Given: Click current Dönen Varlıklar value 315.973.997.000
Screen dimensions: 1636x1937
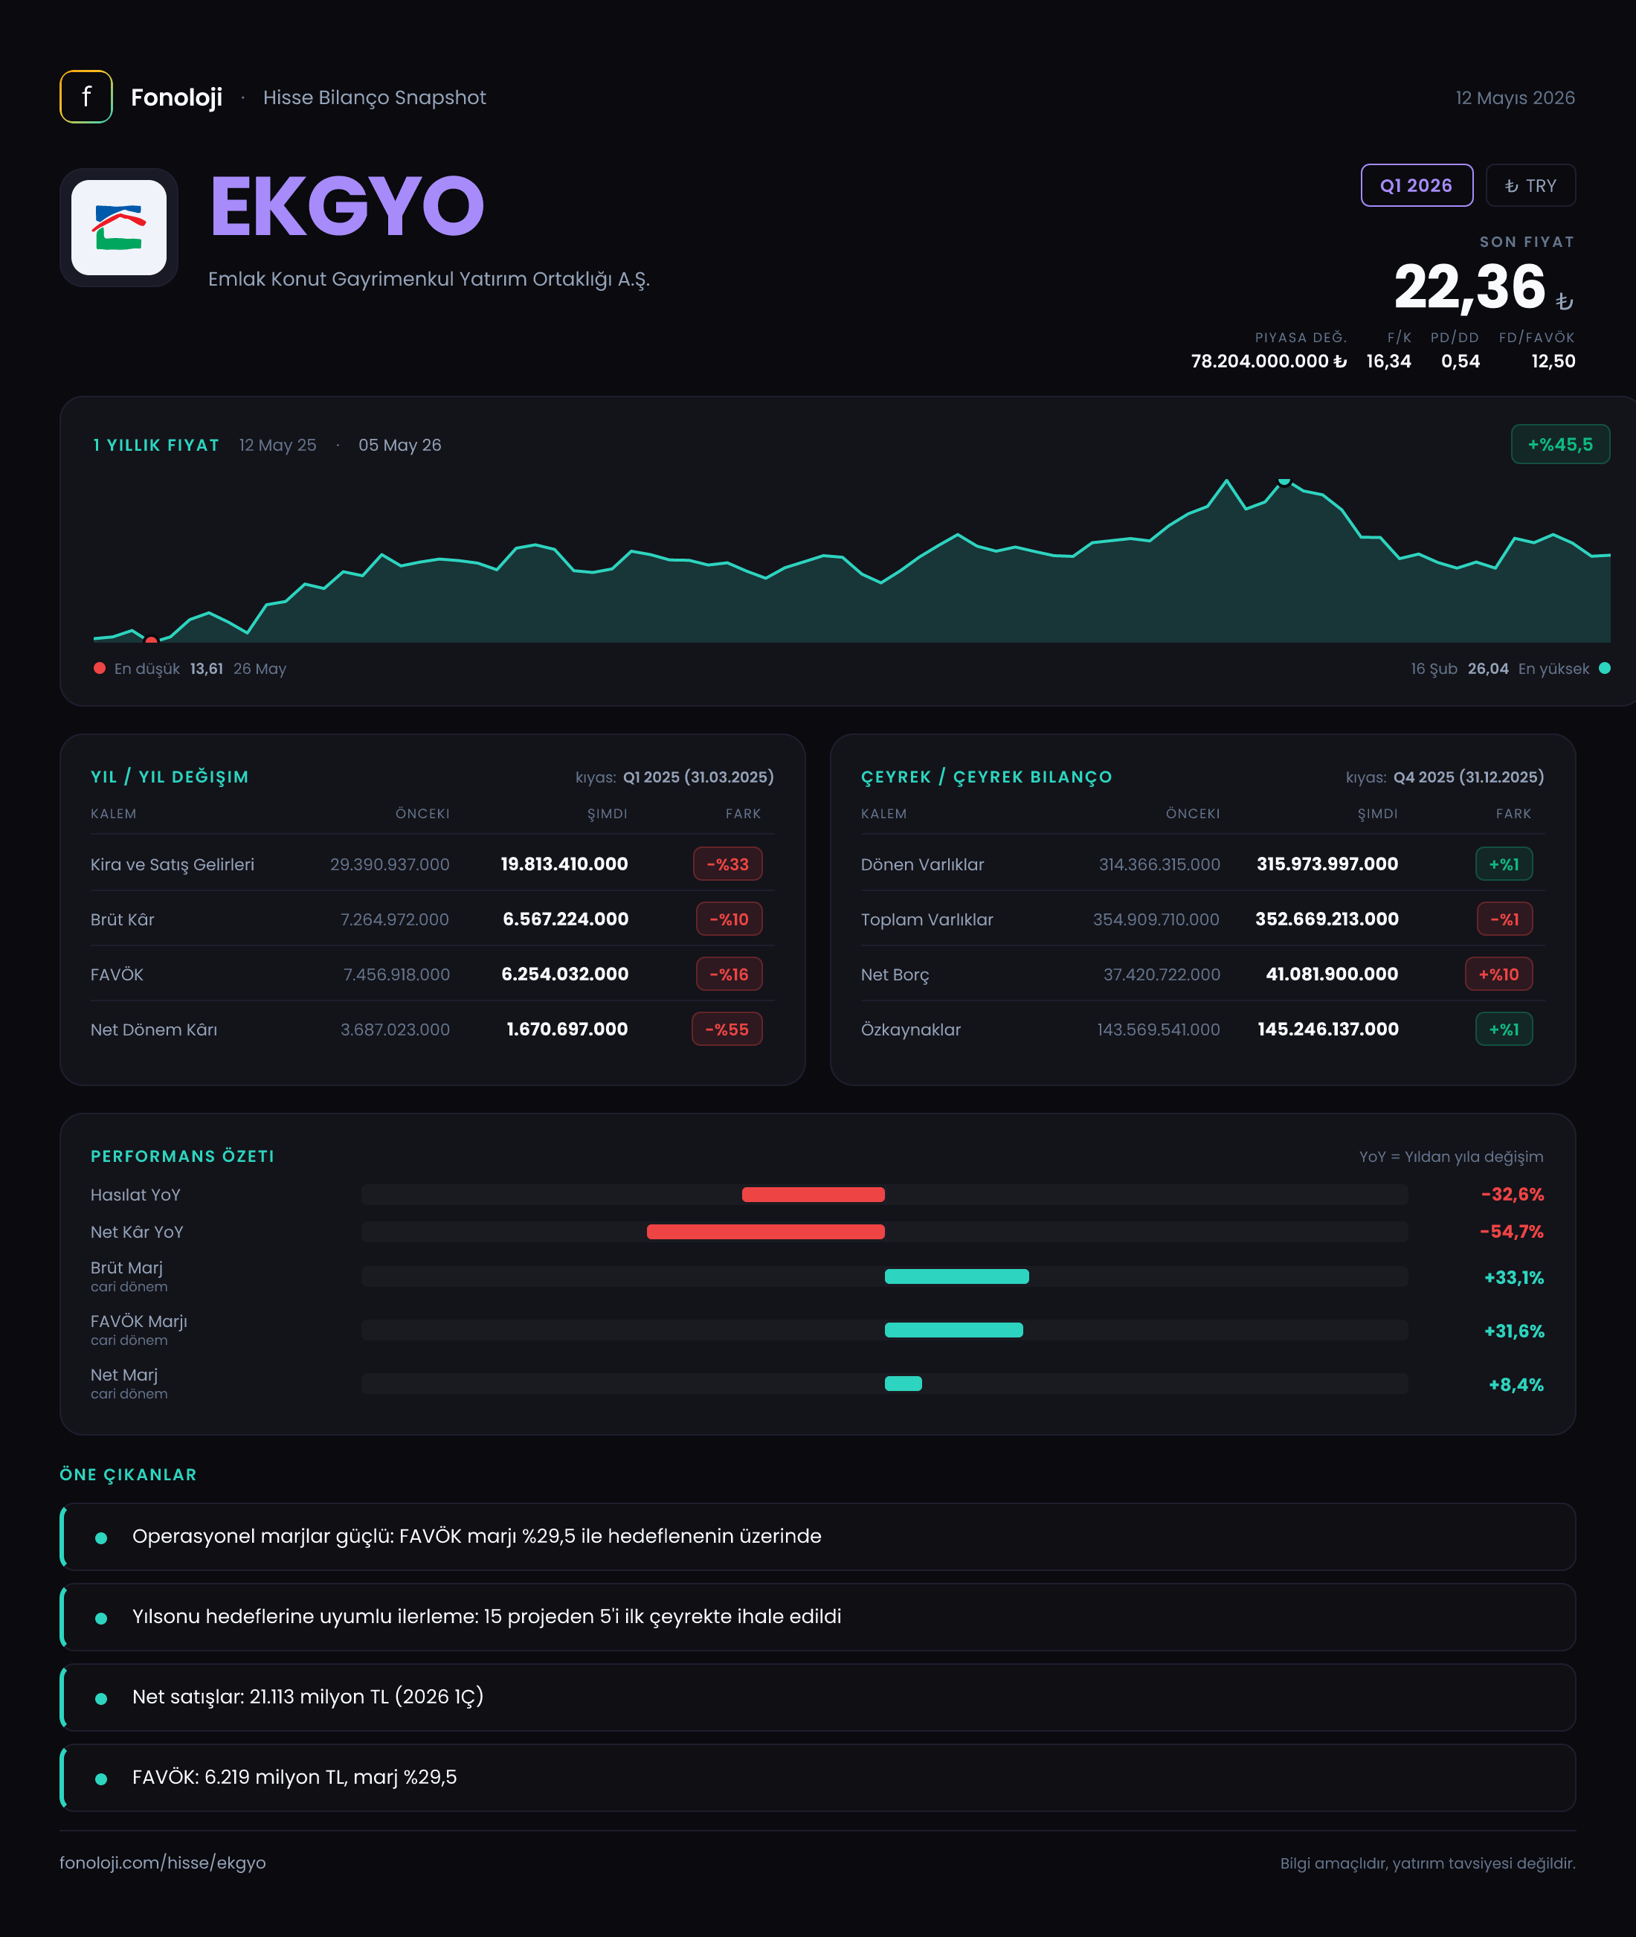Looking at the screenshot, I should tap(1327, 864).
